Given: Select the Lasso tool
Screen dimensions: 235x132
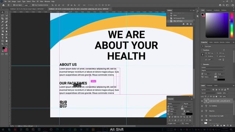Looking at the screenshot, I should (3, 15).
